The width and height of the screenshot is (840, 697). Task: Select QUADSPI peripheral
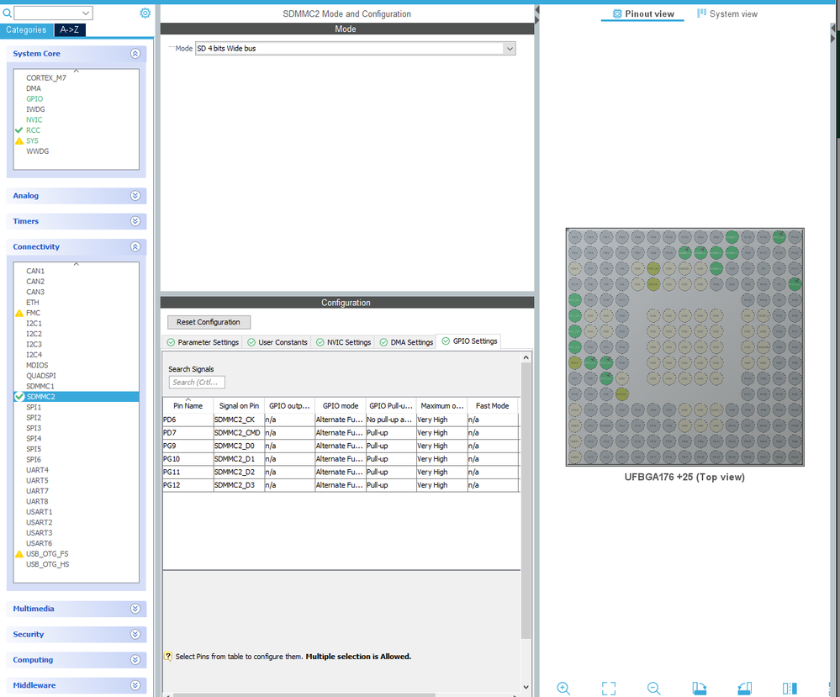point(41,376)
